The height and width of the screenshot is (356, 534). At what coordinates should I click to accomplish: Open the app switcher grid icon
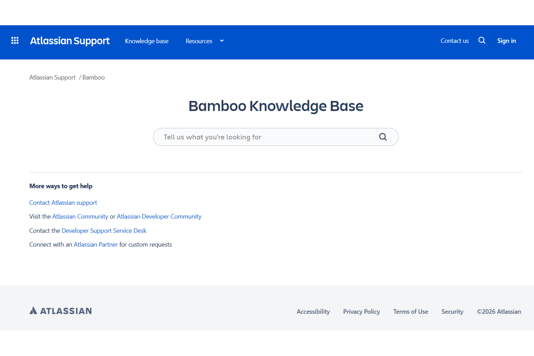tap(15, 40)
